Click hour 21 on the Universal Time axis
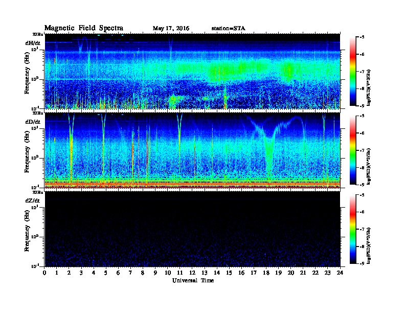Screen dimensions: 405x313 point(303,273)
